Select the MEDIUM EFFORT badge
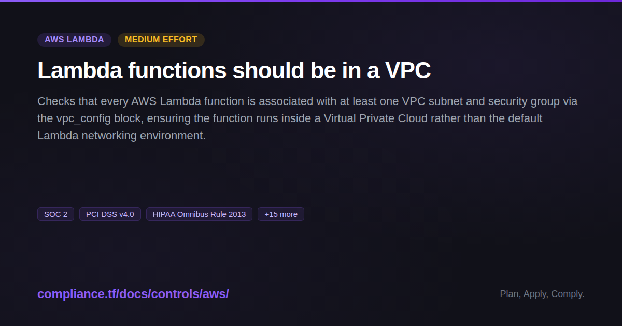 pyautogui.click(x=161, y=40)
